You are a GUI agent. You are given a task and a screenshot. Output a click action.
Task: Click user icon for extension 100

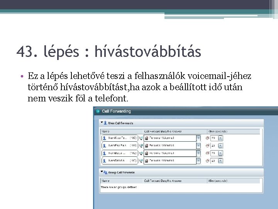click(x=104, y=138)
